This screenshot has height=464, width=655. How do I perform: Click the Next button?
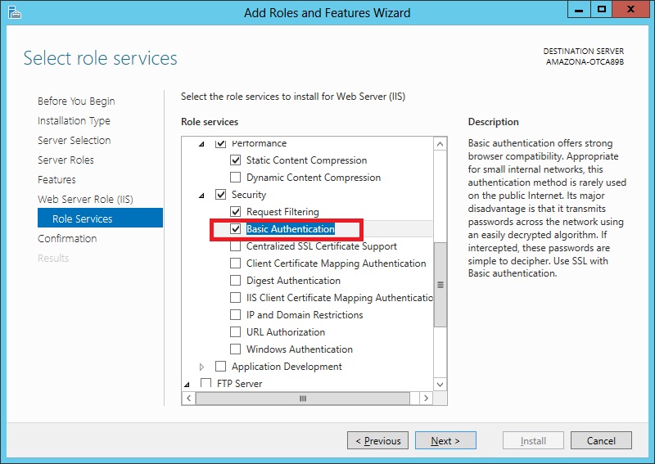[x=445, y=440]
